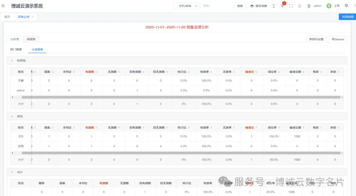Close the 报备业绩 tab
The image size is (356, 196).
[x=32, y=17]
